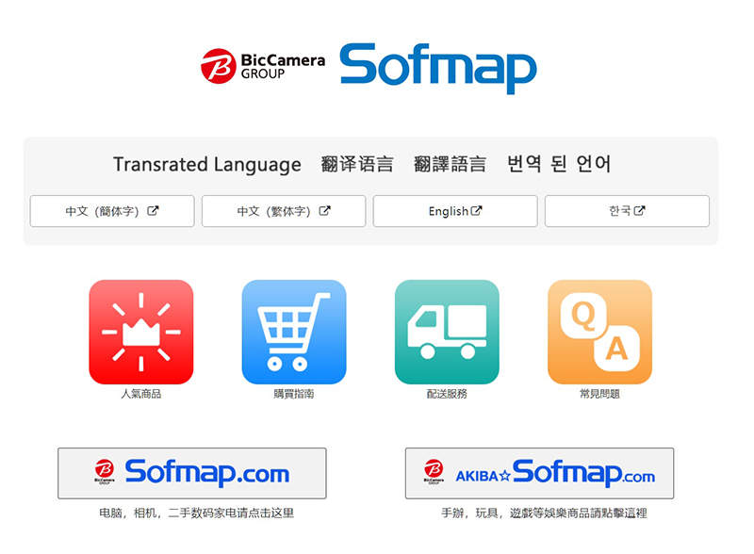Open the Sofmap.com banner

[192, 473]
